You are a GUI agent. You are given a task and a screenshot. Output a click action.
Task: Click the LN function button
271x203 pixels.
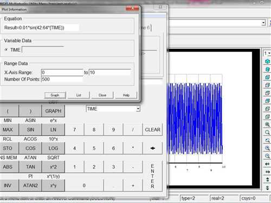(53, 130)
